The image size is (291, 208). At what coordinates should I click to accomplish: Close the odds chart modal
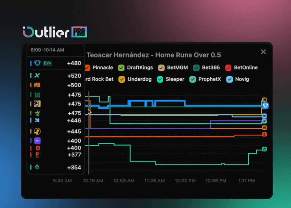263,52
